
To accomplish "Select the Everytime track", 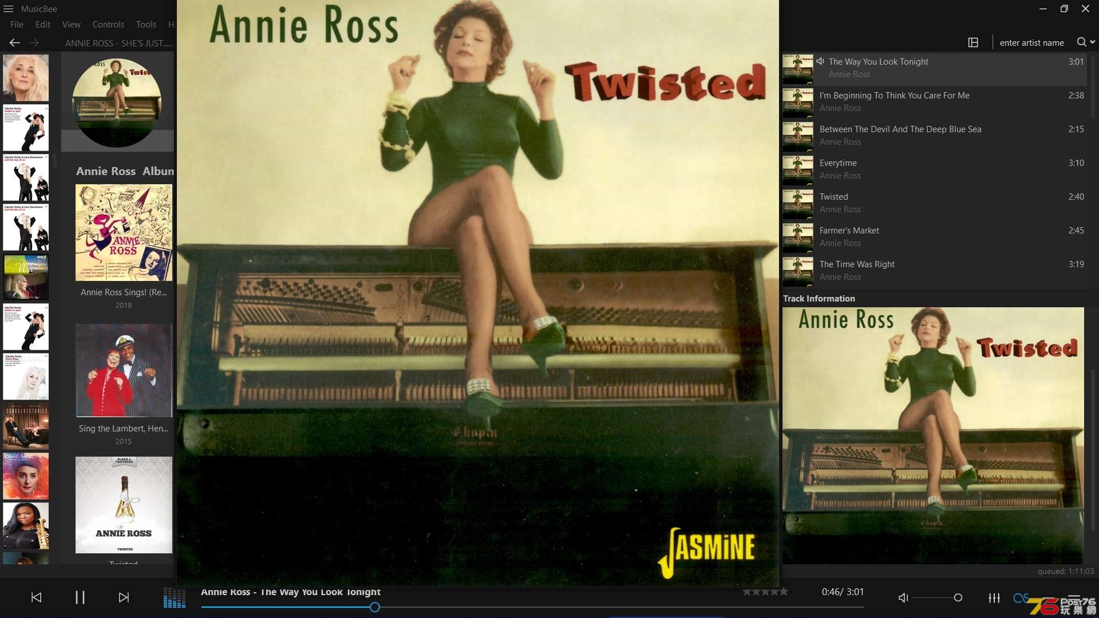I will point(934,169).
